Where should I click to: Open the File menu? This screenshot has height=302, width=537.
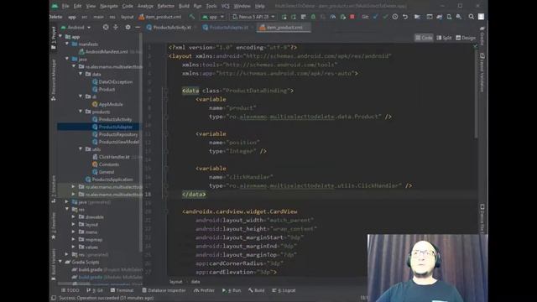tap(65, 6)
